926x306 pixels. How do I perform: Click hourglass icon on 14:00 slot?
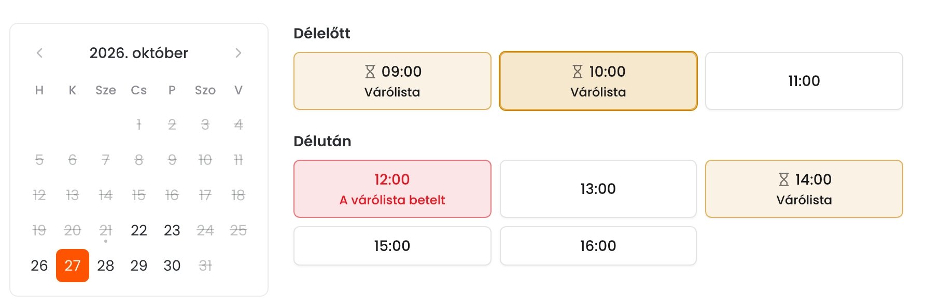[783, 179]
